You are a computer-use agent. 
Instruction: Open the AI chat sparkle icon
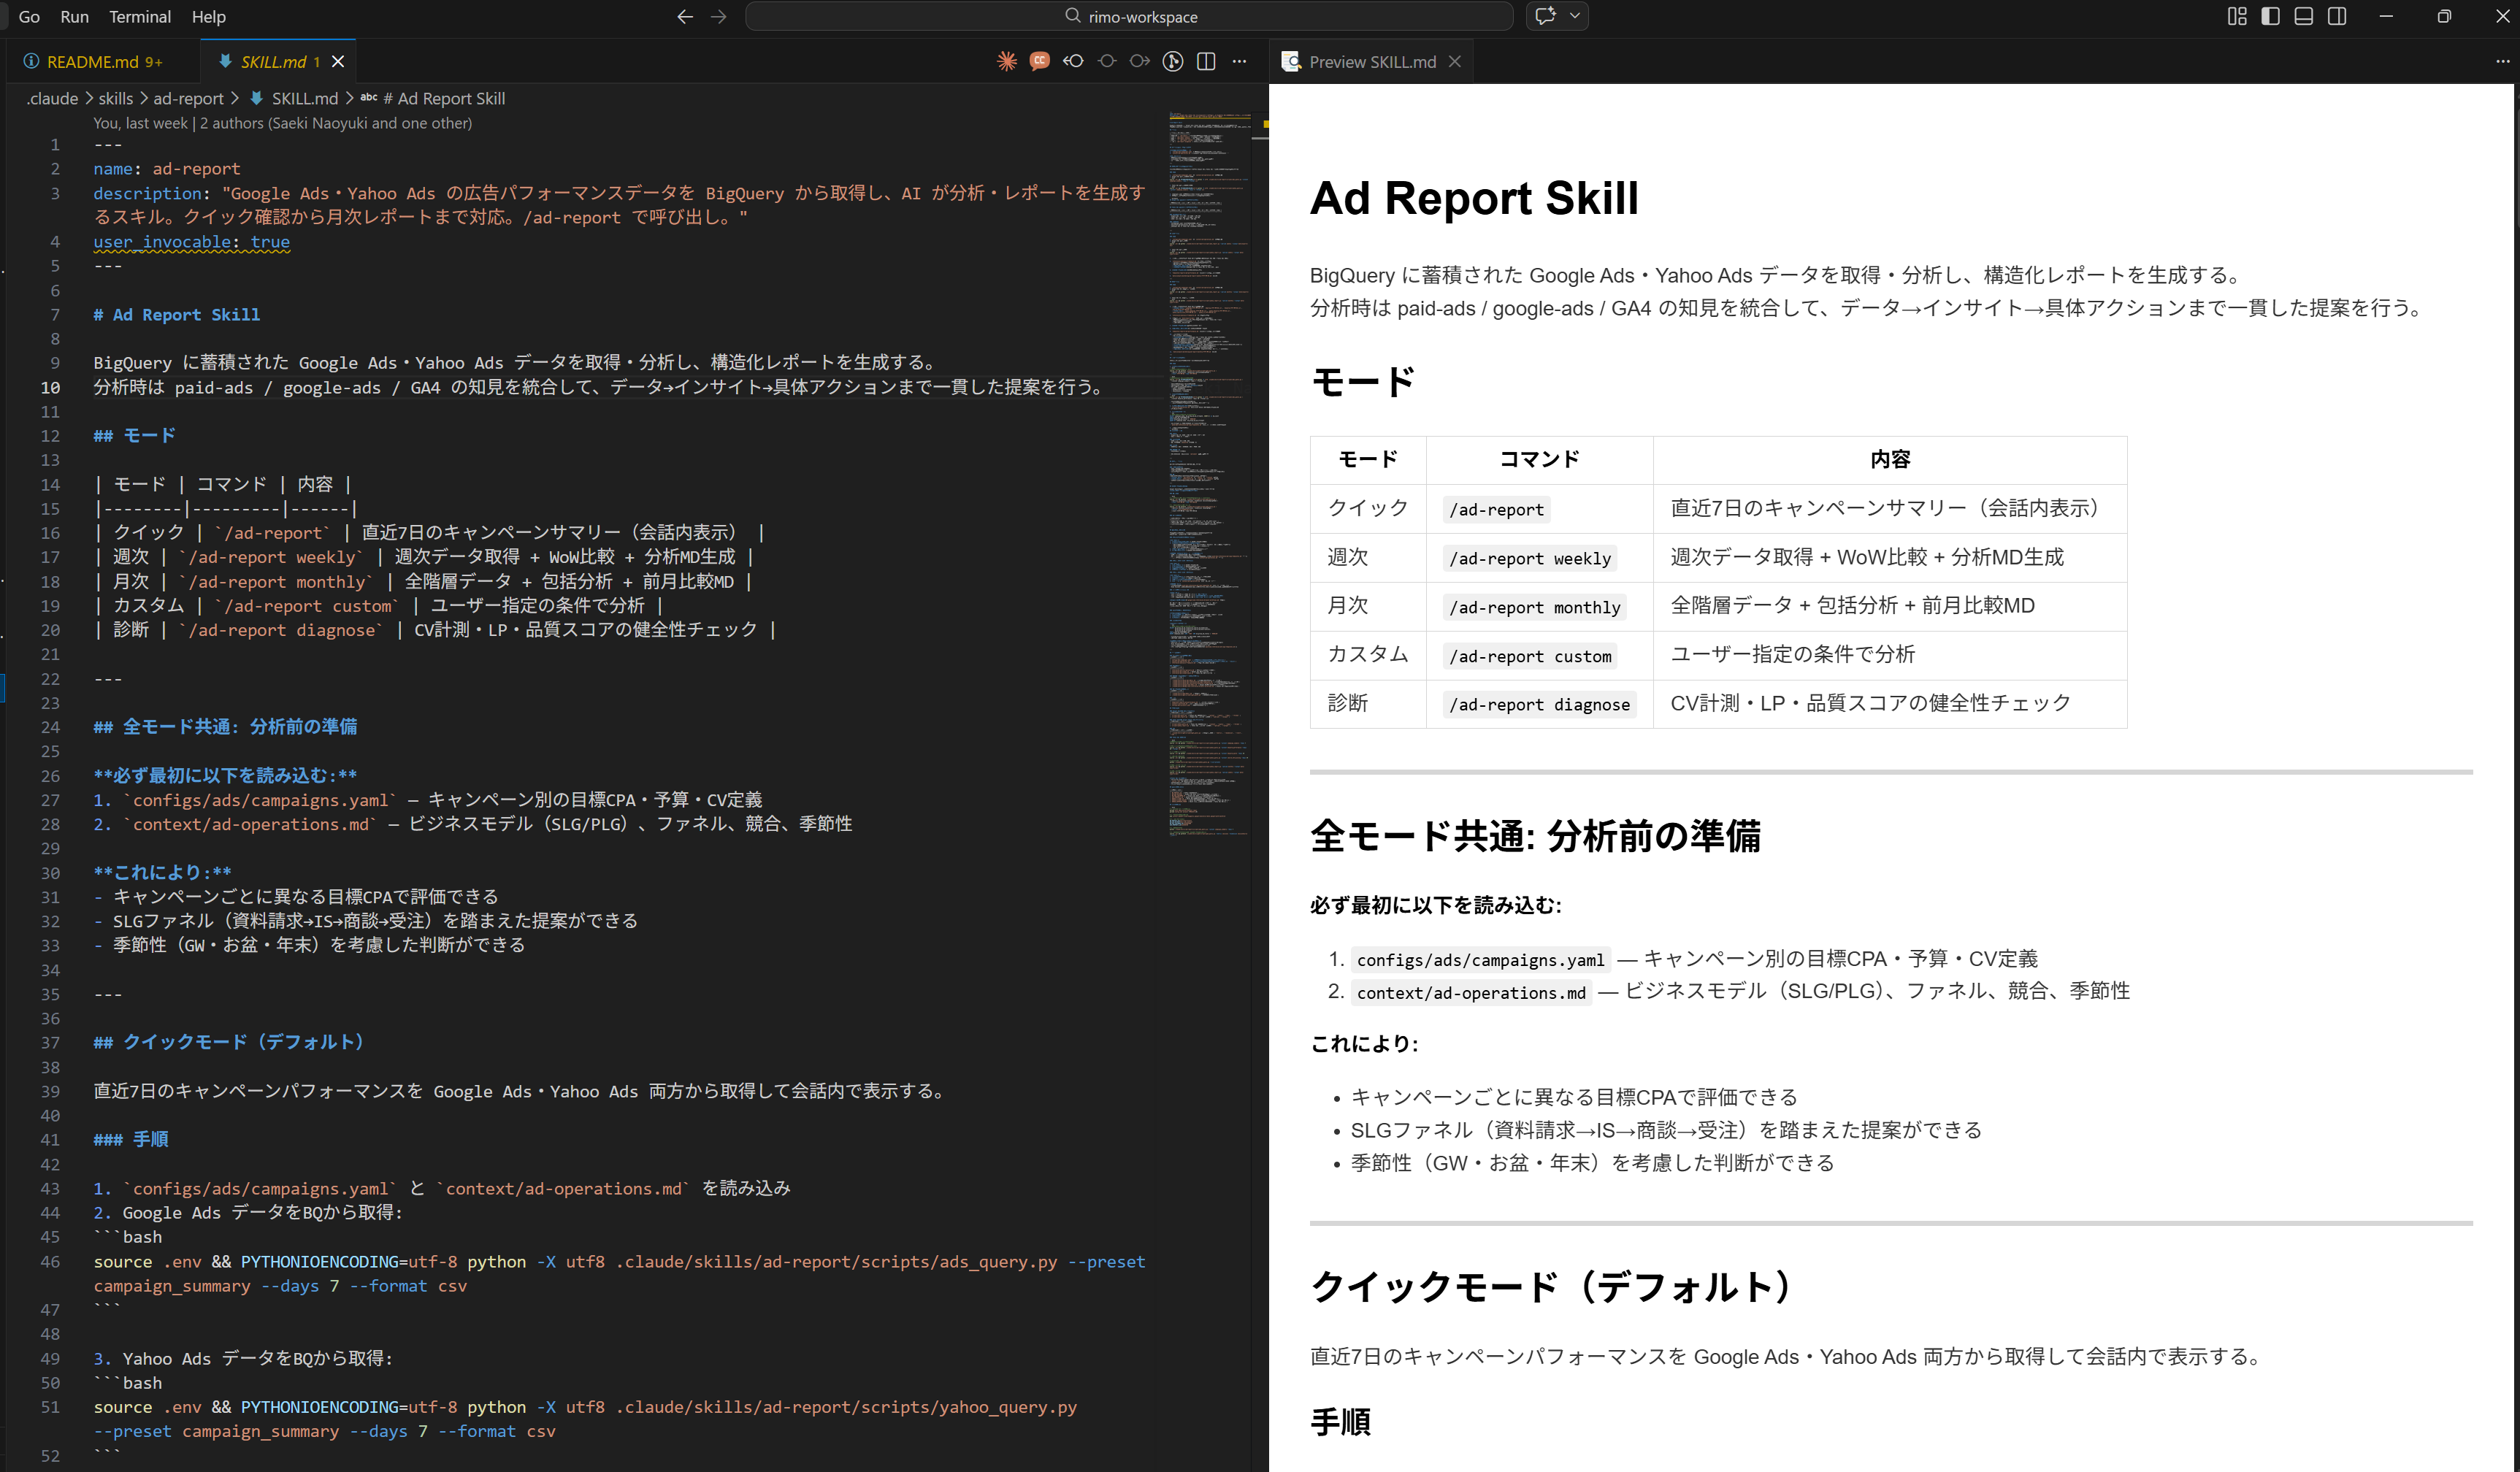tap(1545, 16)
